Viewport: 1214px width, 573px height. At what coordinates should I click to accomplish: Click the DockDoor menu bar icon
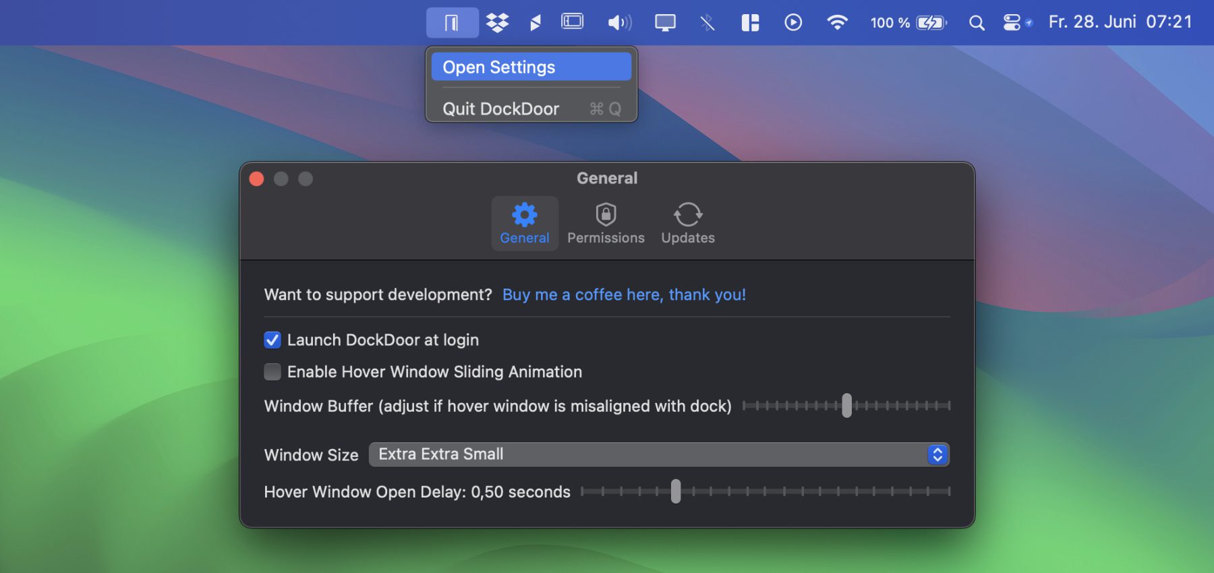pyautogui.click(x=452, y=23)
